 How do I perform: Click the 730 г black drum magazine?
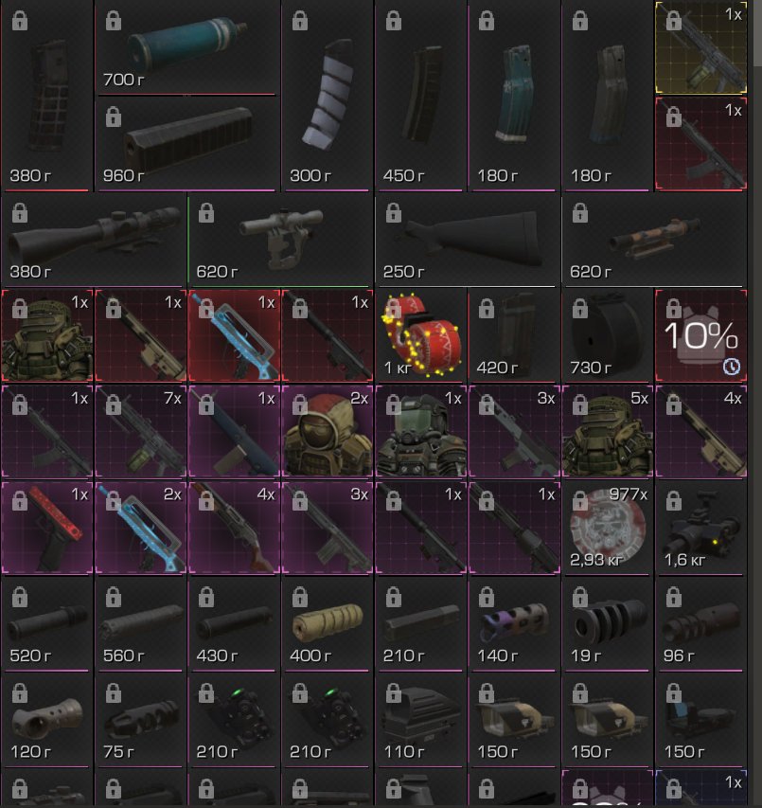(x=608, y=335)
